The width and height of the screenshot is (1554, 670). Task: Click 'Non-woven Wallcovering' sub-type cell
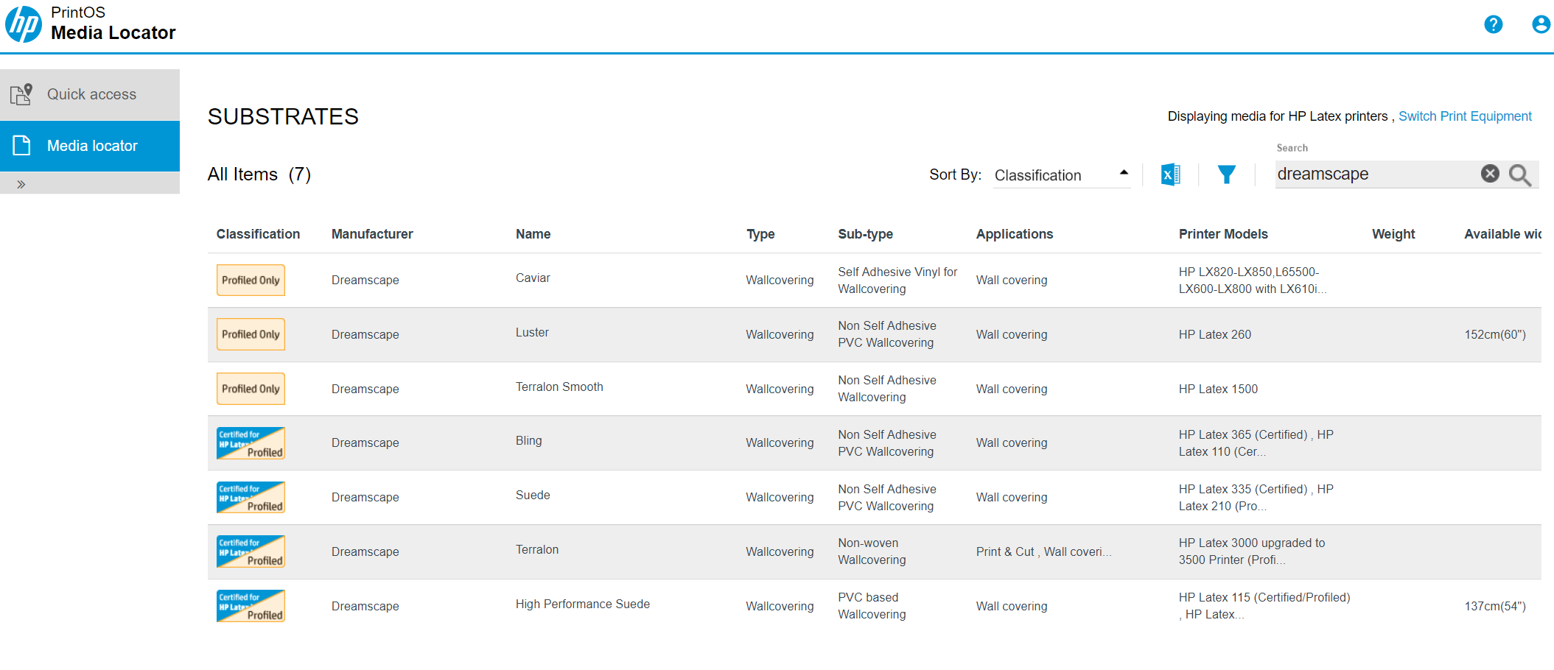point(872,551)
